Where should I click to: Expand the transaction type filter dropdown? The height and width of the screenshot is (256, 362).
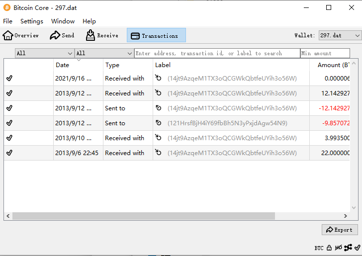pos(104,53)
